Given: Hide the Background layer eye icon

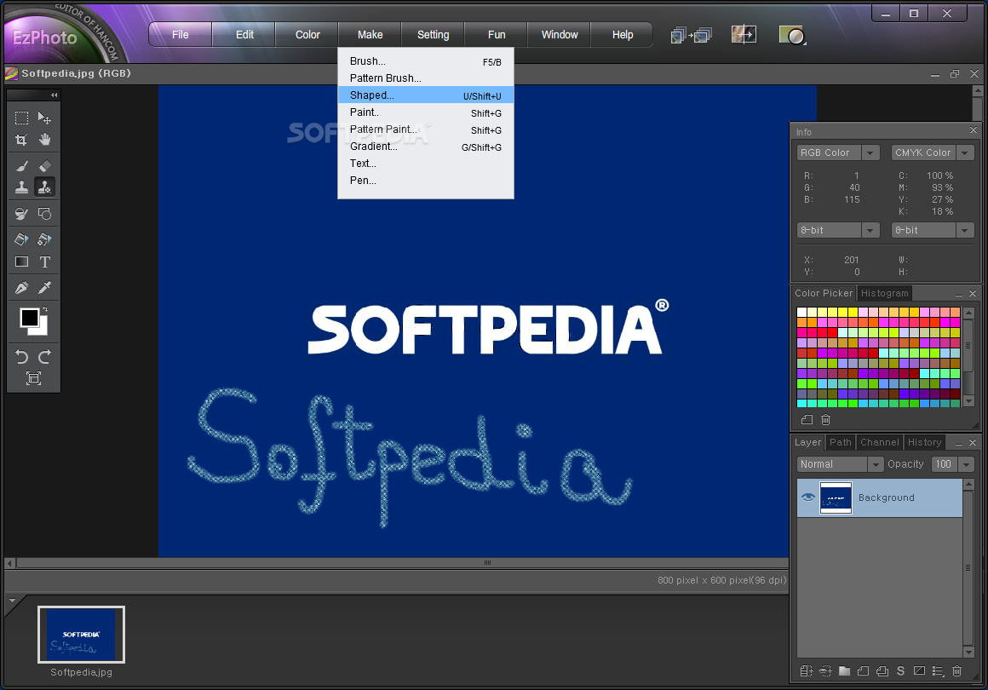Looking at the screenshot, I should pos(807,497).
